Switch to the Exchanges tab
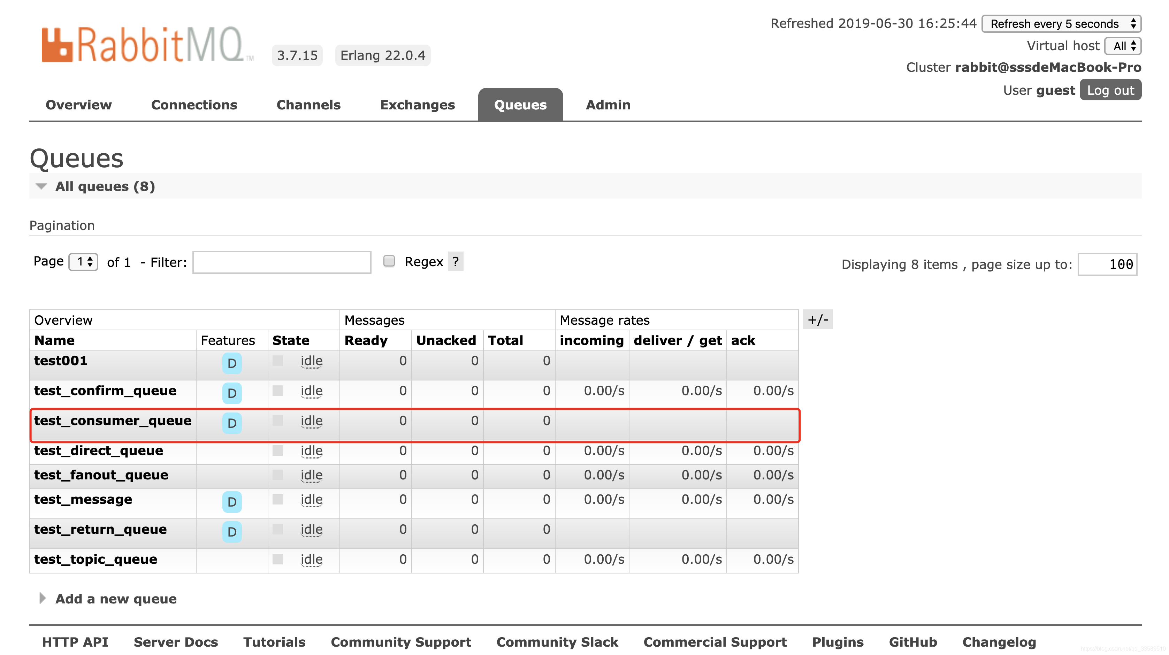The height and width of the screenshot is (655, 1169). tap(417, 105)
